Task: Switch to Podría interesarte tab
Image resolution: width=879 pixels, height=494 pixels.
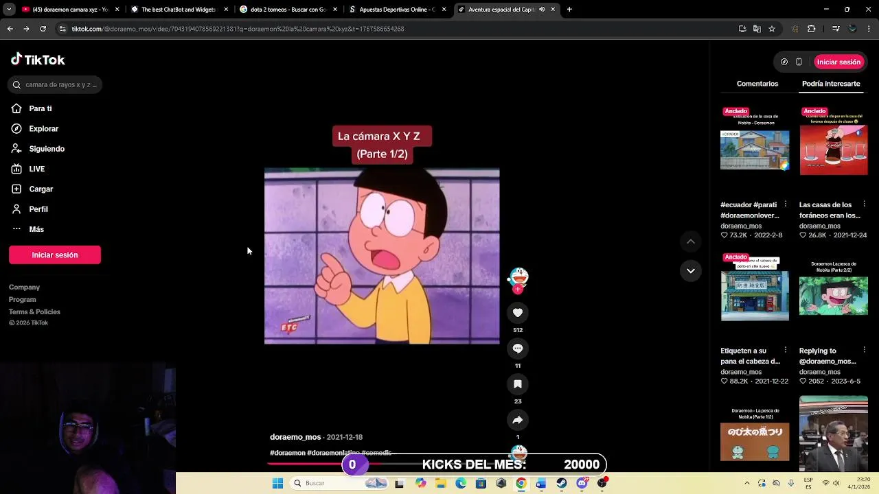Action: point(831,84)
